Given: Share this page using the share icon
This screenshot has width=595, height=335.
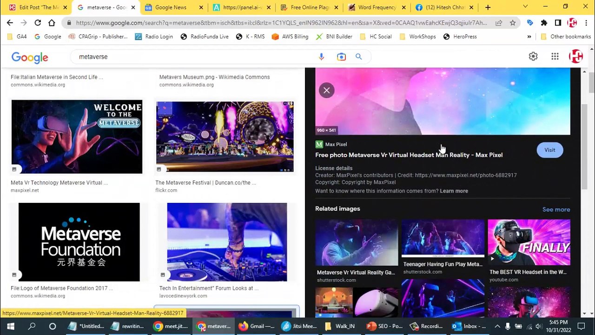Looking at the screenshot, I should [499, 23].
